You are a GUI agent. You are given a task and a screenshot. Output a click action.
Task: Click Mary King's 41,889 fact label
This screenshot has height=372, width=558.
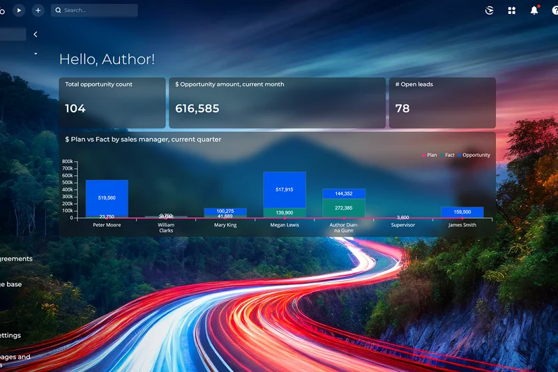pos(225,216)
